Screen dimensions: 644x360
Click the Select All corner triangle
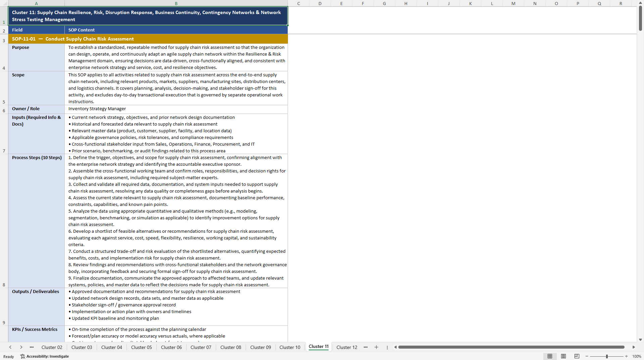pos(4,3)
